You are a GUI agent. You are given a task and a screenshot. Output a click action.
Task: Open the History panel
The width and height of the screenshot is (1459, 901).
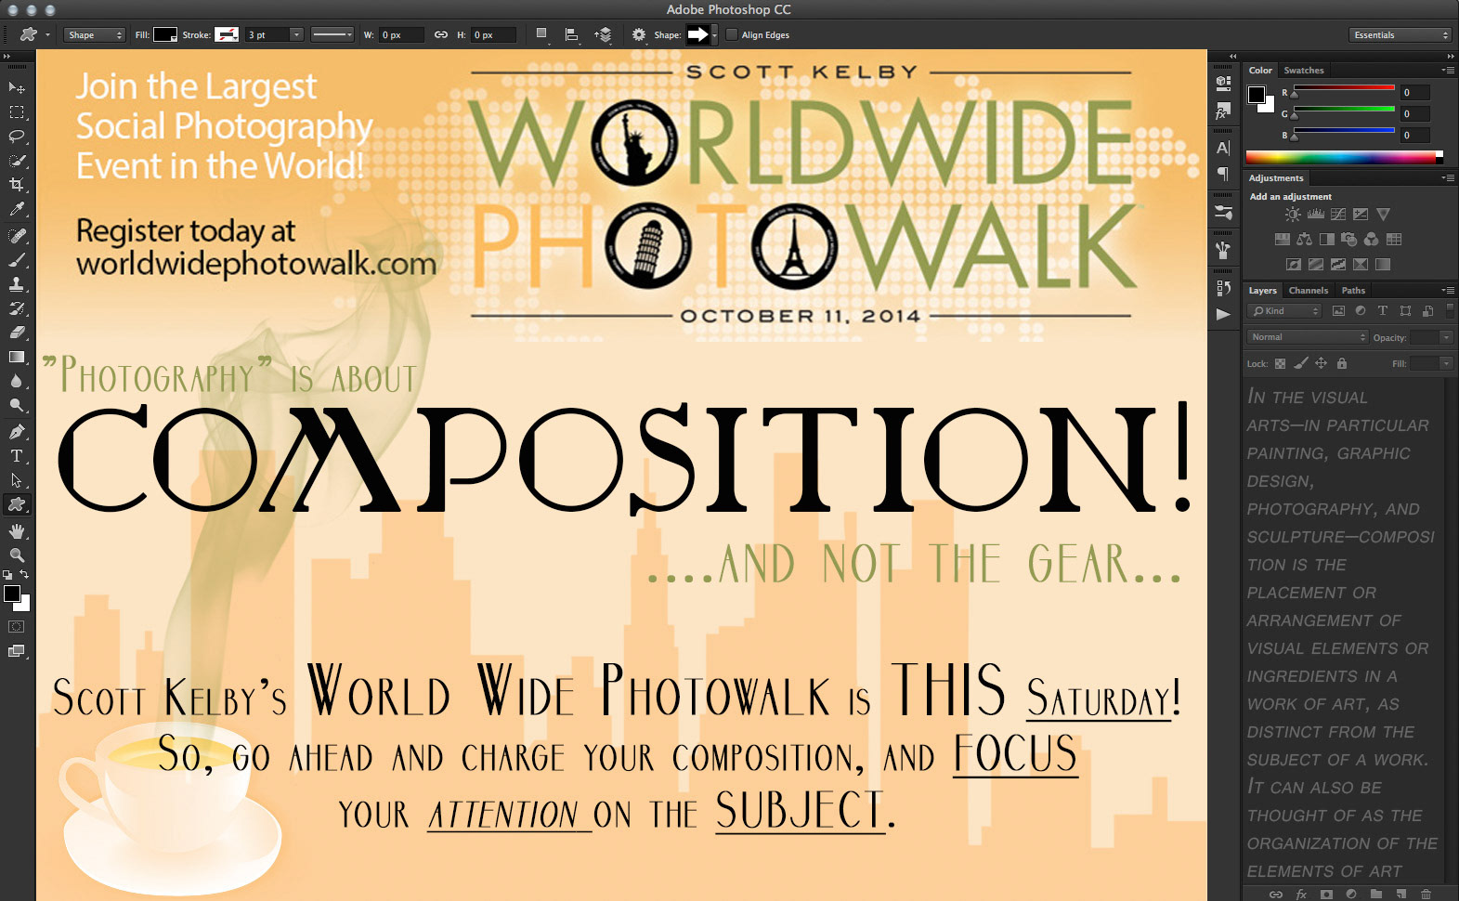[x=1223, y=288]
